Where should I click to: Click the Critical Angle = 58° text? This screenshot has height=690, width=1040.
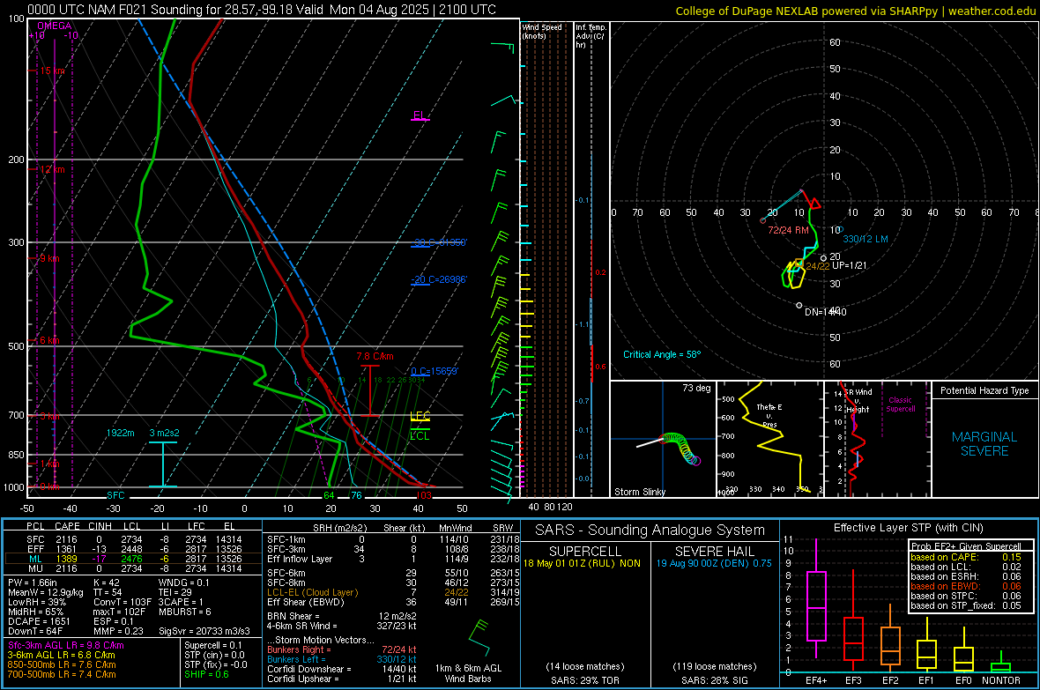point(661,354)
